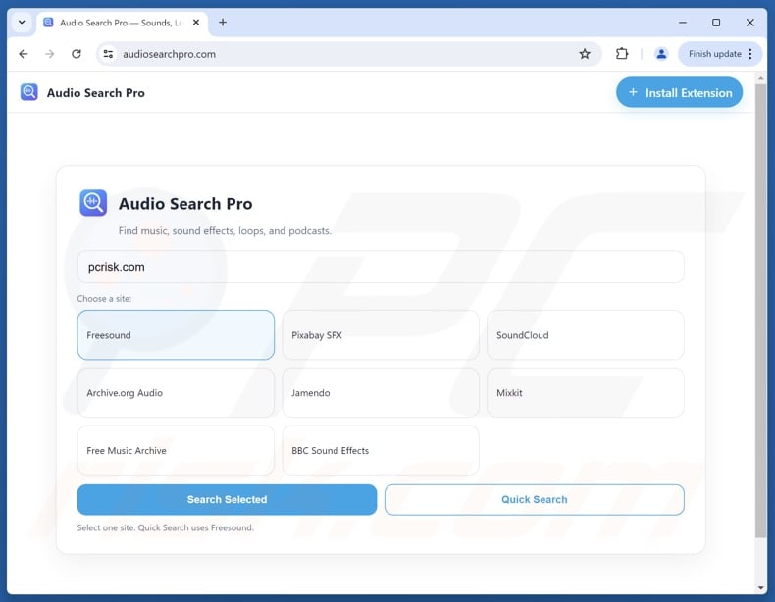This screenshot has width=775, height=602.
Task: Bookmark this page with star icon
Action: click(585, 54)
